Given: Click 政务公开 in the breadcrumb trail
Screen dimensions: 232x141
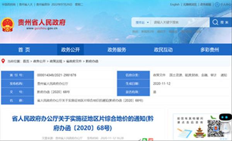Looking at the screenshot, I should pyautogui.click(x=39, y=61).
